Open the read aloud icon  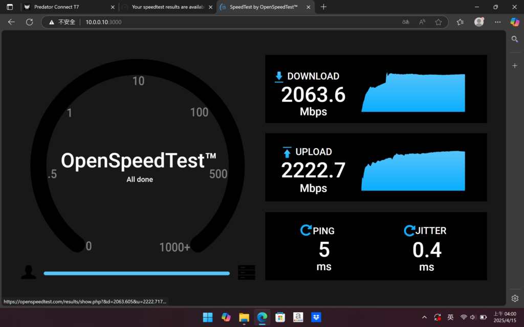click(x=422, y=22)
